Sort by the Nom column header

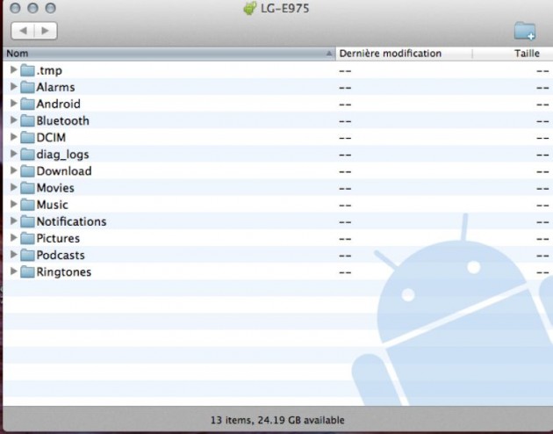point(169,54)
